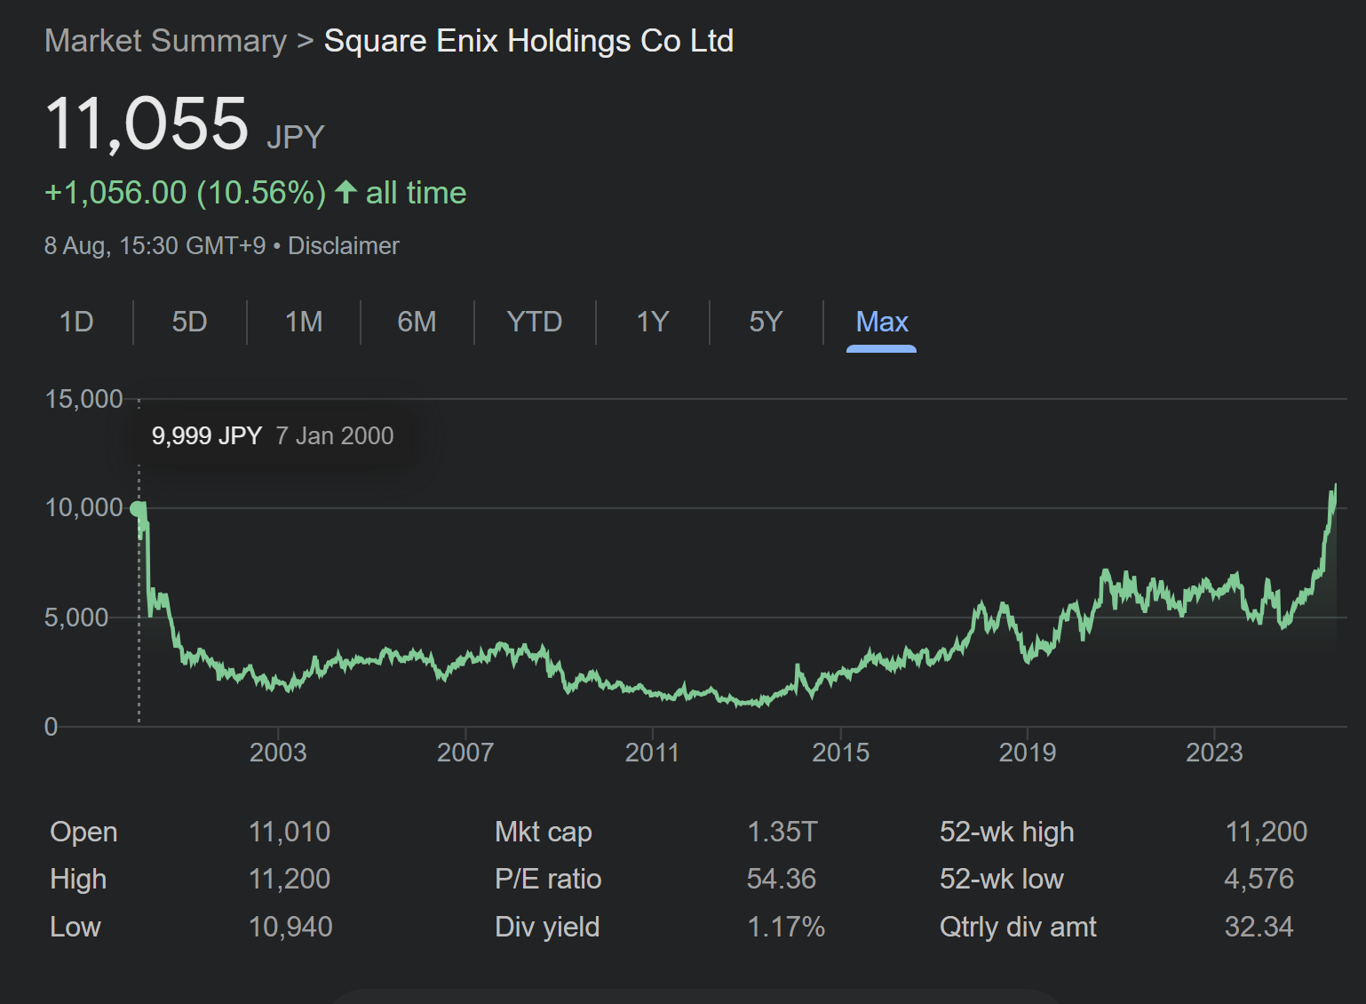This screenshot has width=1366, height=1004.
Task: Click the 8 Aug, 15:30 GMT+9 timestamp
Action: [x=155, y=246]
